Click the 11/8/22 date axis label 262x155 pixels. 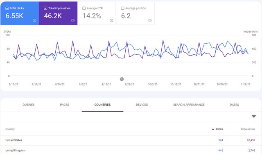(x=246, y=84)
